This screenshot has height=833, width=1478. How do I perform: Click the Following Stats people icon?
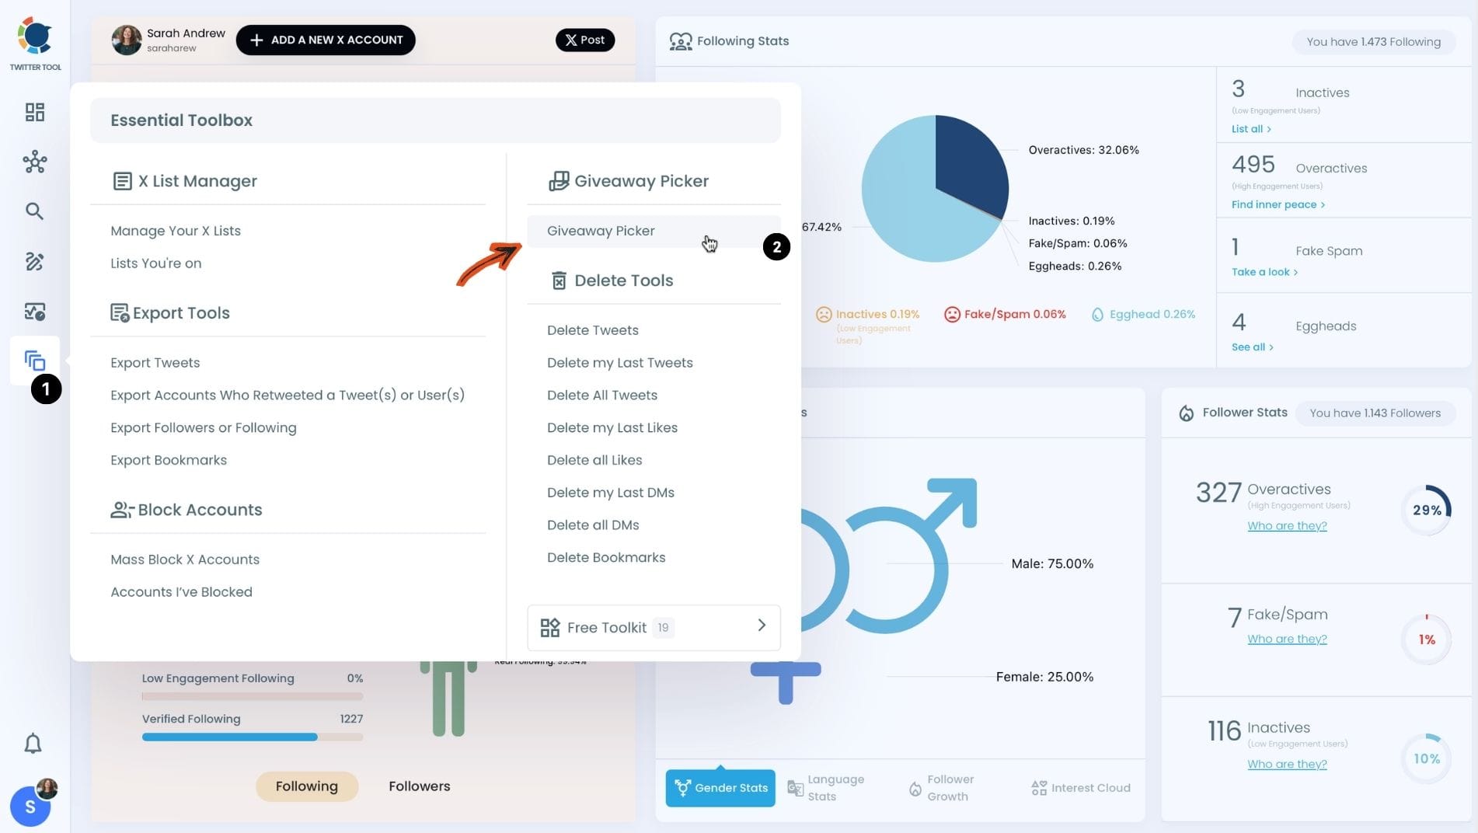tap(681, 41)
